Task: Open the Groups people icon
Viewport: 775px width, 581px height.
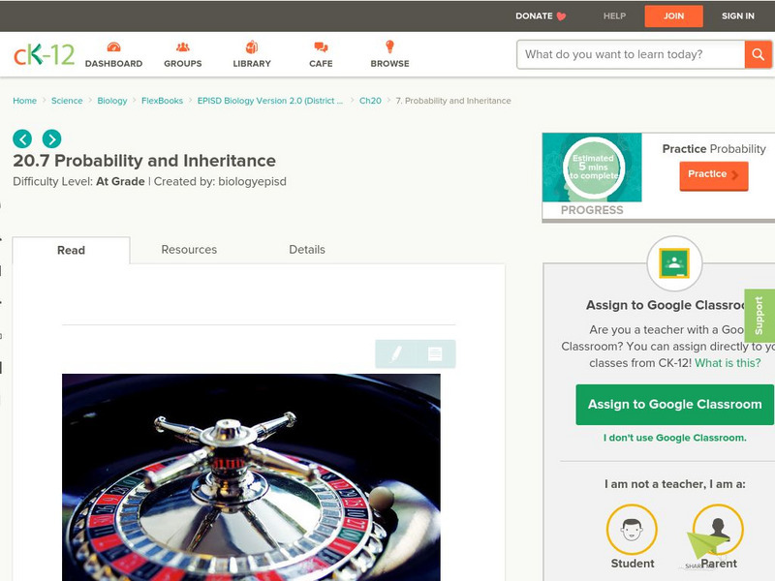Action: point(183,46)
